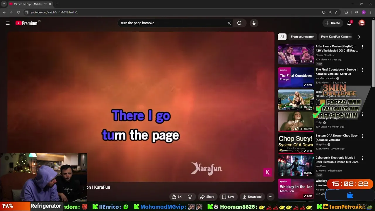Save video to playlist
The width and height of the screenshot is (375, 211).
pyautogui.click(x=228, y=197)
